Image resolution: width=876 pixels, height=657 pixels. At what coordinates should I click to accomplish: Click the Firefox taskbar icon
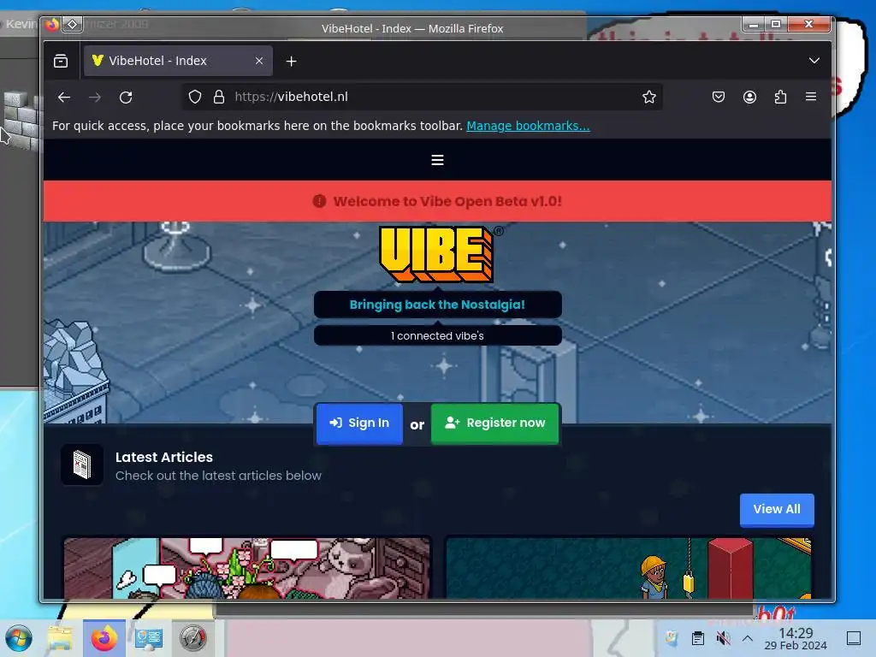point(104,638)
